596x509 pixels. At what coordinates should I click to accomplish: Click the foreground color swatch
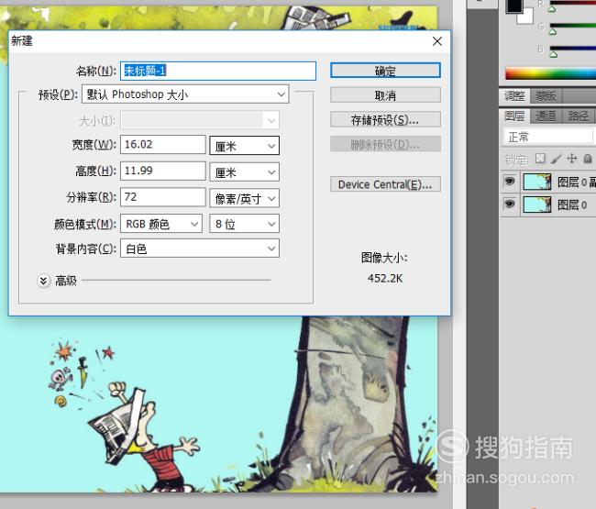513,5
